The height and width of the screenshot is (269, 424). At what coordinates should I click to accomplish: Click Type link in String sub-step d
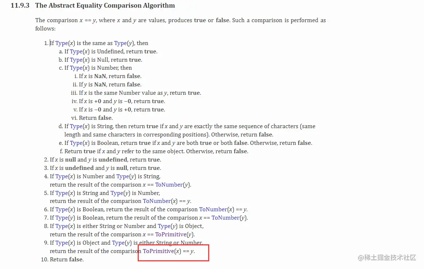76,126
